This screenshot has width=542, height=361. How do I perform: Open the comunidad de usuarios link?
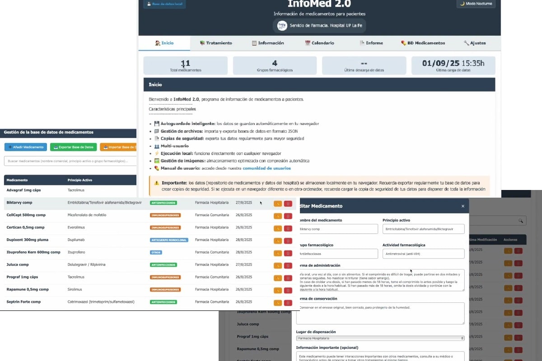(266, 168)
